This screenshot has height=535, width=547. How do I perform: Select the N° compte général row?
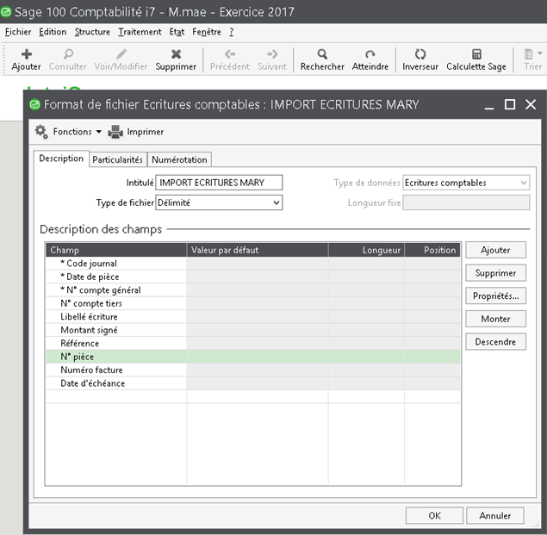tap(253, 290)
